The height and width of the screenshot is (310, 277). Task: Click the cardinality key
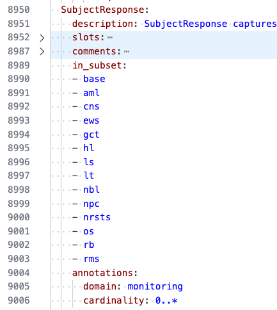point(114,300)
